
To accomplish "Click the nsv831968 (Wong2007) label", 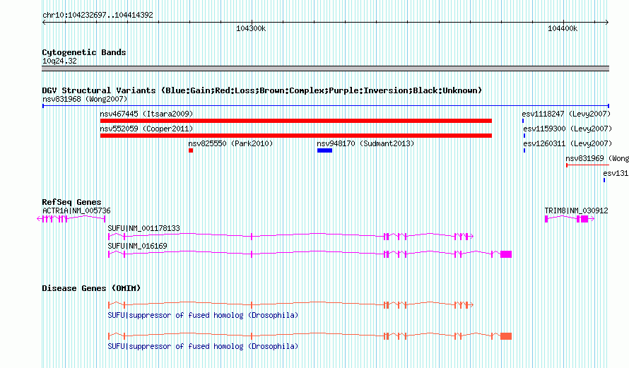I will tap(85, 99).
